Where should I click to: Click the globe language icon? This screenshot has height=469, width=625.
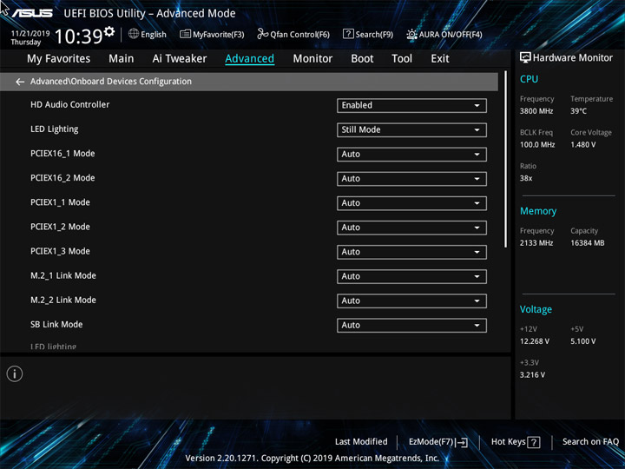click(134, 34)
